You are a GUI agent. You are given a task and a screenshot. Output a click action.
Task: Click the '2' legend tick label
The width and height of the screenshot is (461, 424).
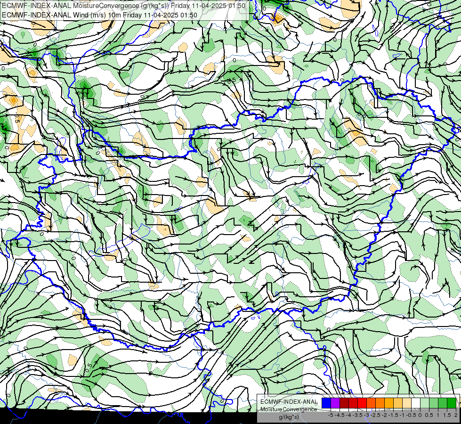(456, 415)
